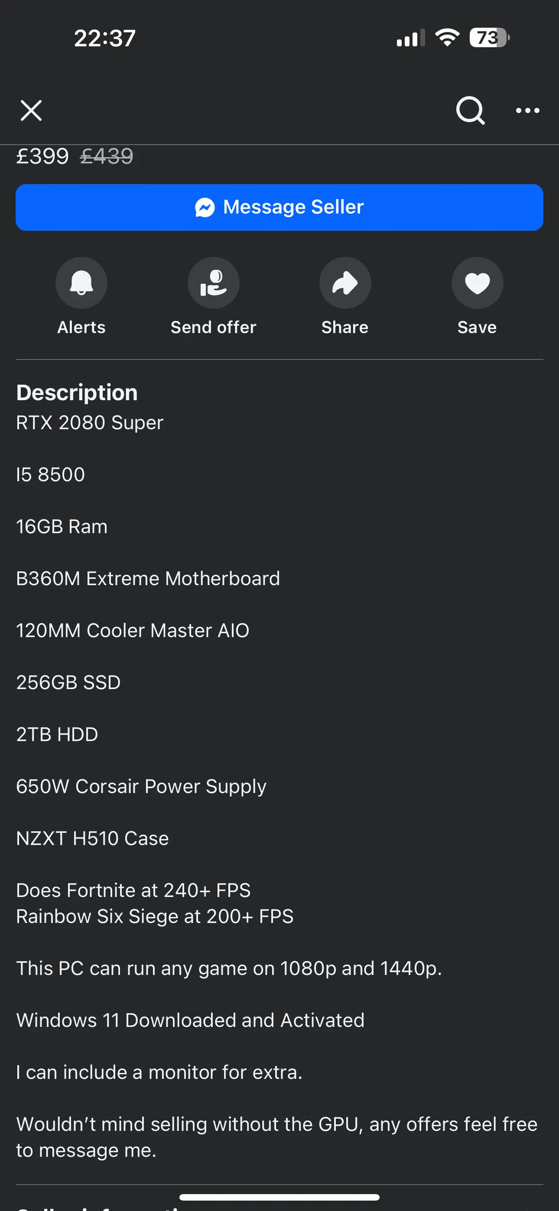This screenshot has width=559, height=1211.
Task: Close the listing with the X icon
Action: click(31, 110)
